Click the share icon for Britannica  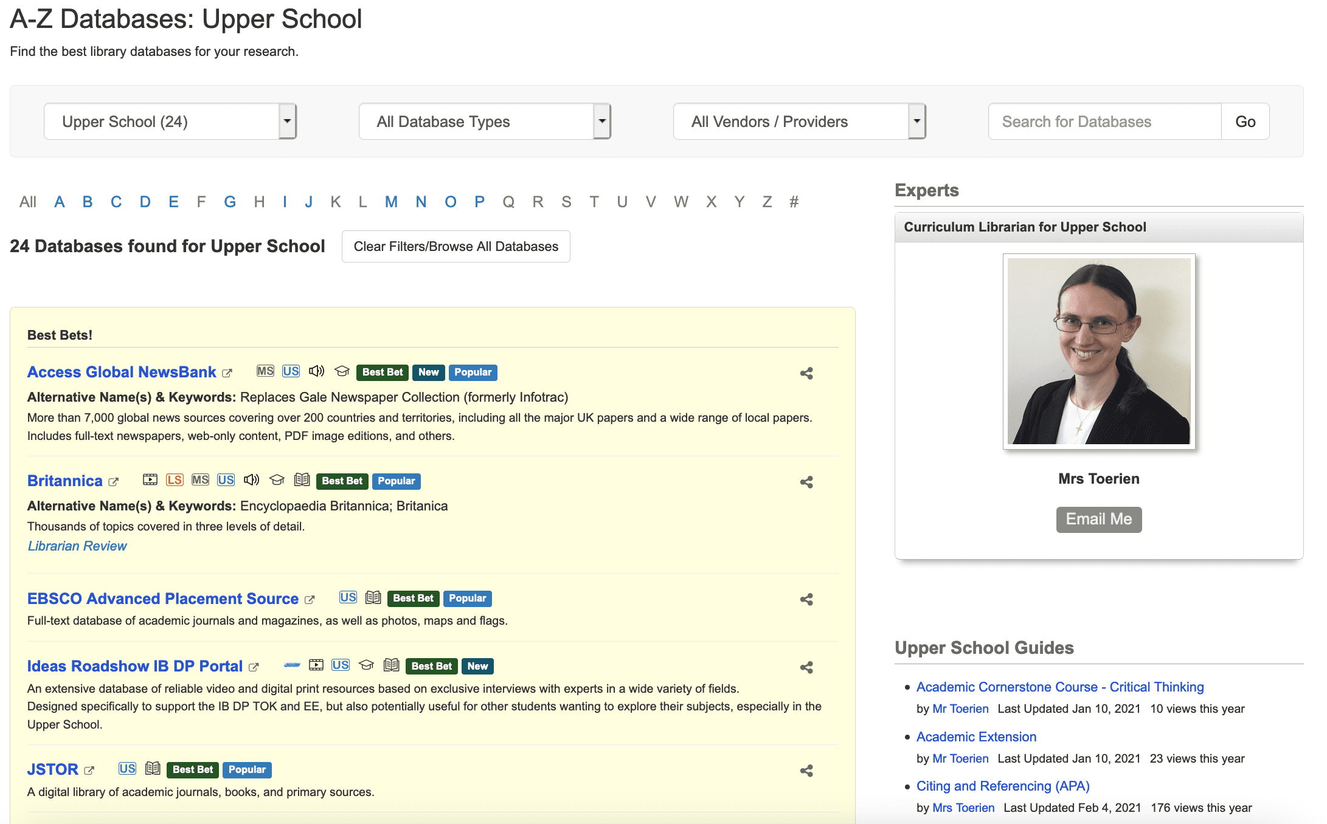pyautogui.click(x=806, y=482)
